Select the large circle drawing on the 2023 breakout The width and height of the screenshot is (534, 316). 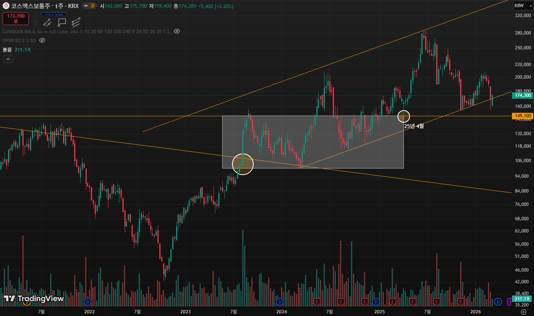243,164
